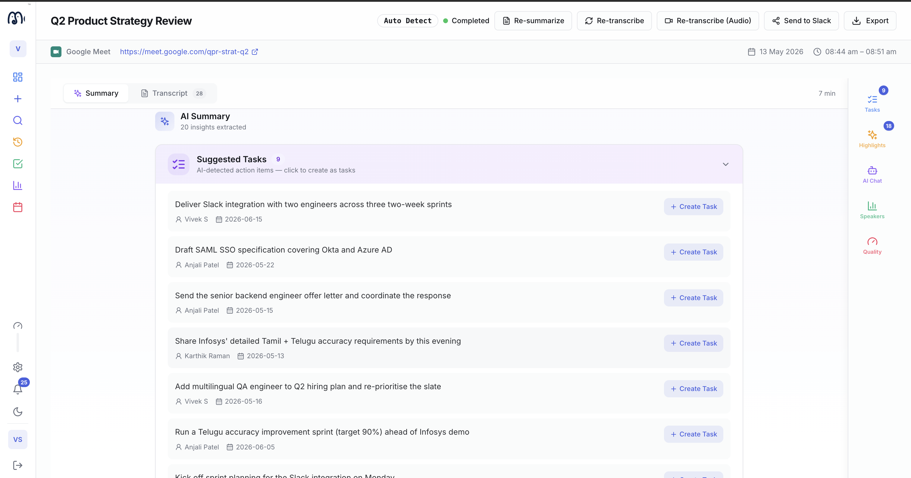
Task: Switch to the Summary tab
Action: click(x=96, y=93)
